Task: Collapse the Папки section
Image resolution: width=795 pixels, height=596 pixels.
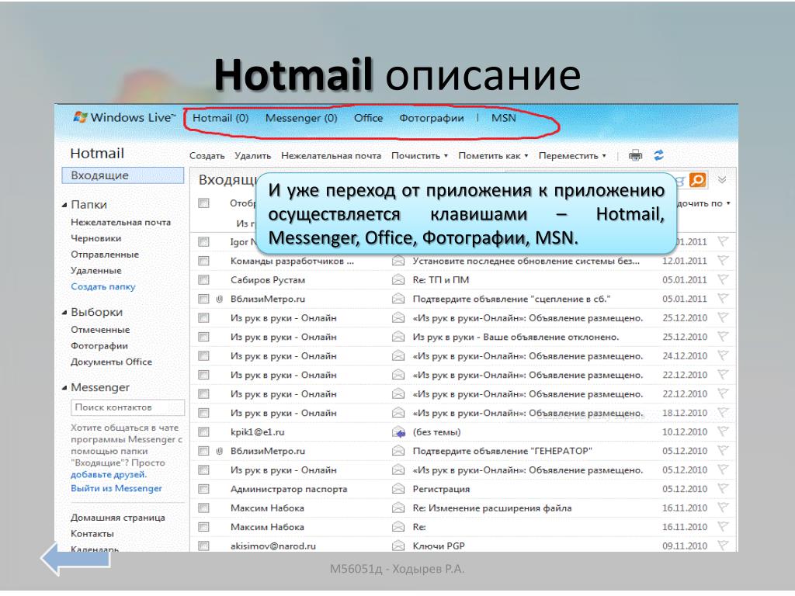Action: (64, 205)
